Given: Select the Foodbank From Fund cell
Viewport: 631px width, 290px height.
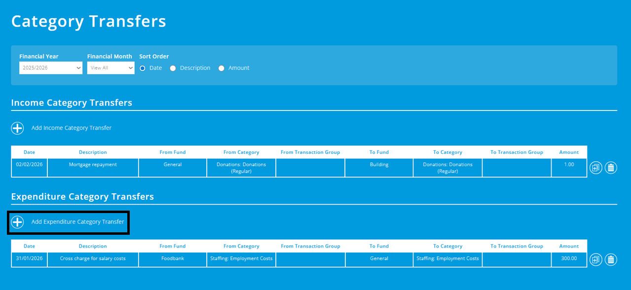Looking at the screenshot, I should tap(172, 258).
